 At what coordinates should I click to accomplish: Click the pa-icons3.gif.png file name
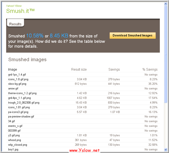coord(18,112)
